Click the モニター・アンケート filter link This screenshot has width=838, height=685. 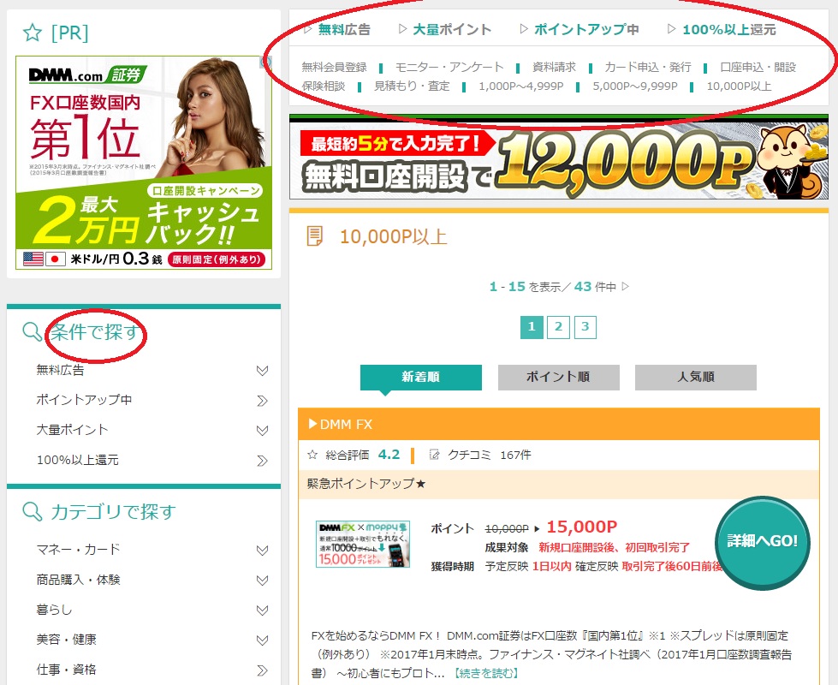point(449,68)
